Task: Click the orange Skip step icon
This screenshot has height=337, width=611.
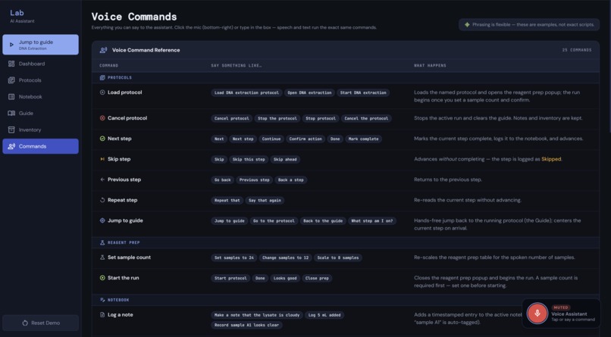Action: point(102,159)
